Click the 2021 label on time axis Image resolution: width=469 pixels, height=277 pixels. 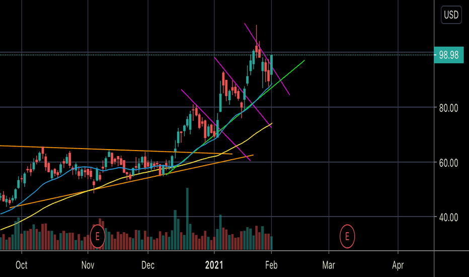coord(214,265)
